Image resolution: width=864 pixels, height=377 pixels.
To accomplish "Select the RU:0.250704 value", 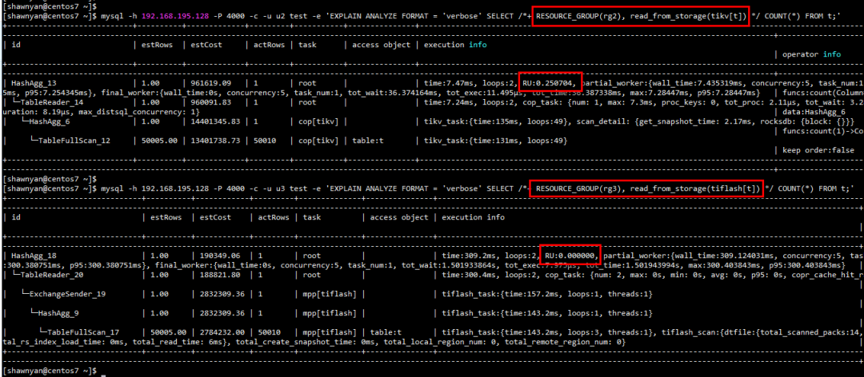I will pyautogui.click(x=547, y=82).
